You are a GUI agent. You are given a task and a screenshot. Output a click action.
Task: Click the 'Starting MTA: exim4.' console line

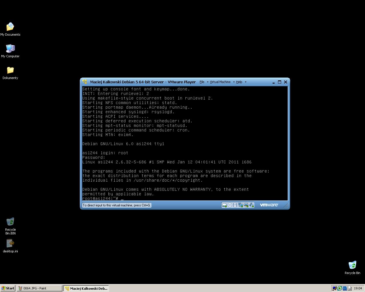(x=108, y=135)
